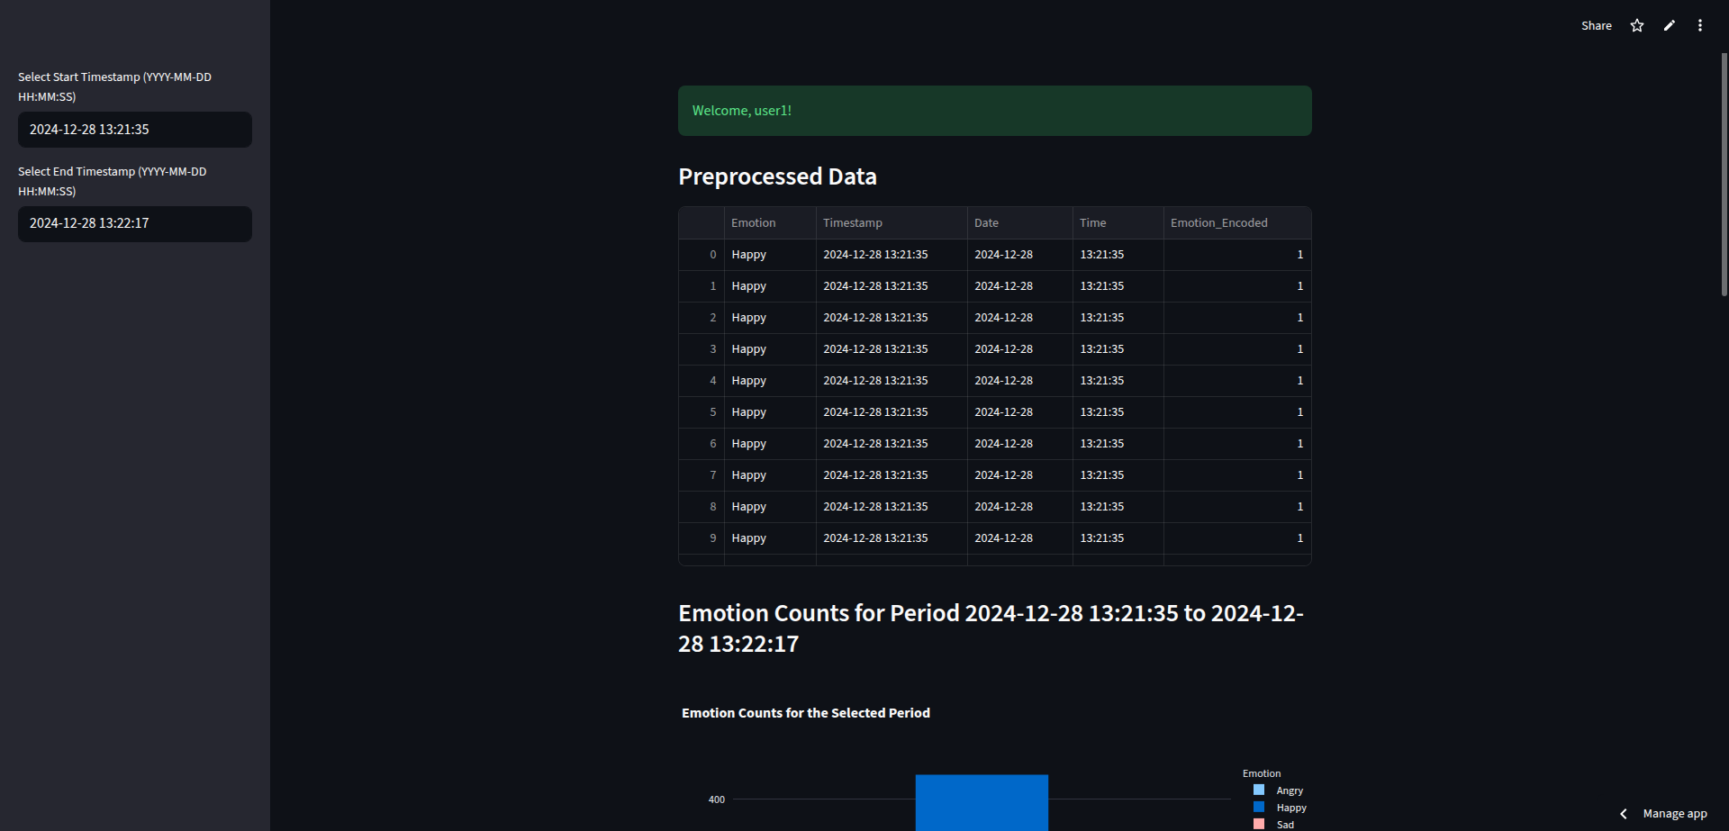Open the three-dot main menu
Viewport: 1729px width, 831px height.
[x=1700, y=25]
